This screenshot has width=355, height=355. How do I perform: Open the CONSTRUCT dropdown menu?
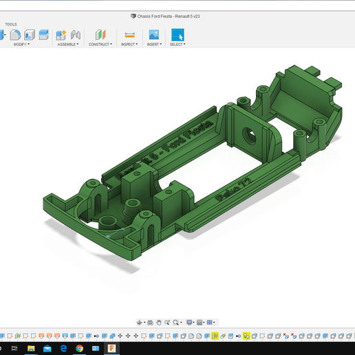click(x=100, y=44)
